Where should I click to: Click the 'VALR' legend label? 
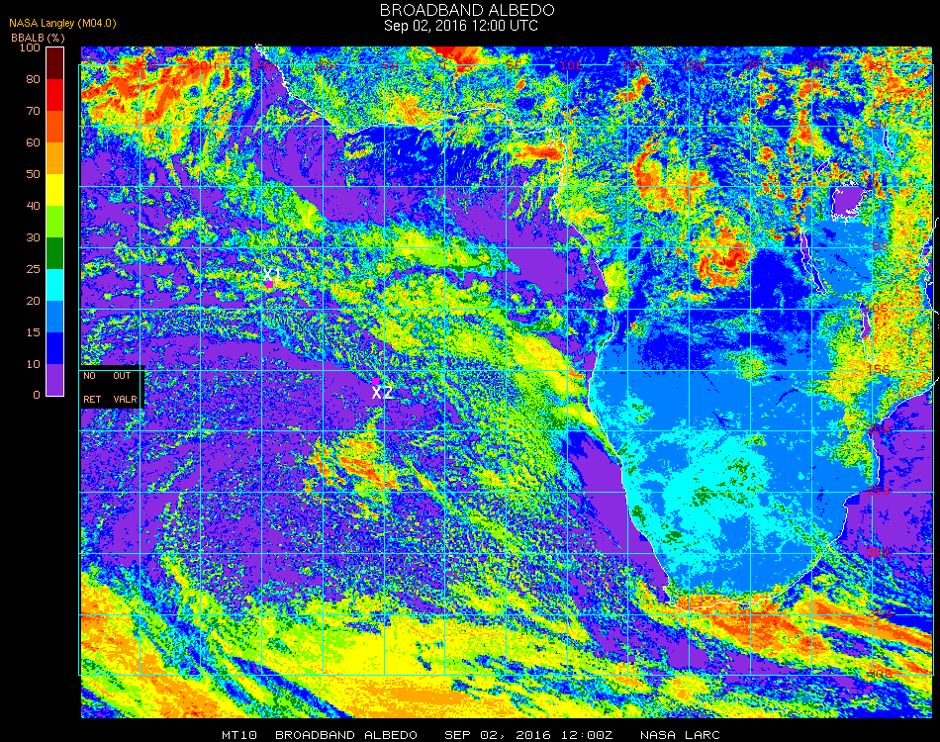point(126,399)
